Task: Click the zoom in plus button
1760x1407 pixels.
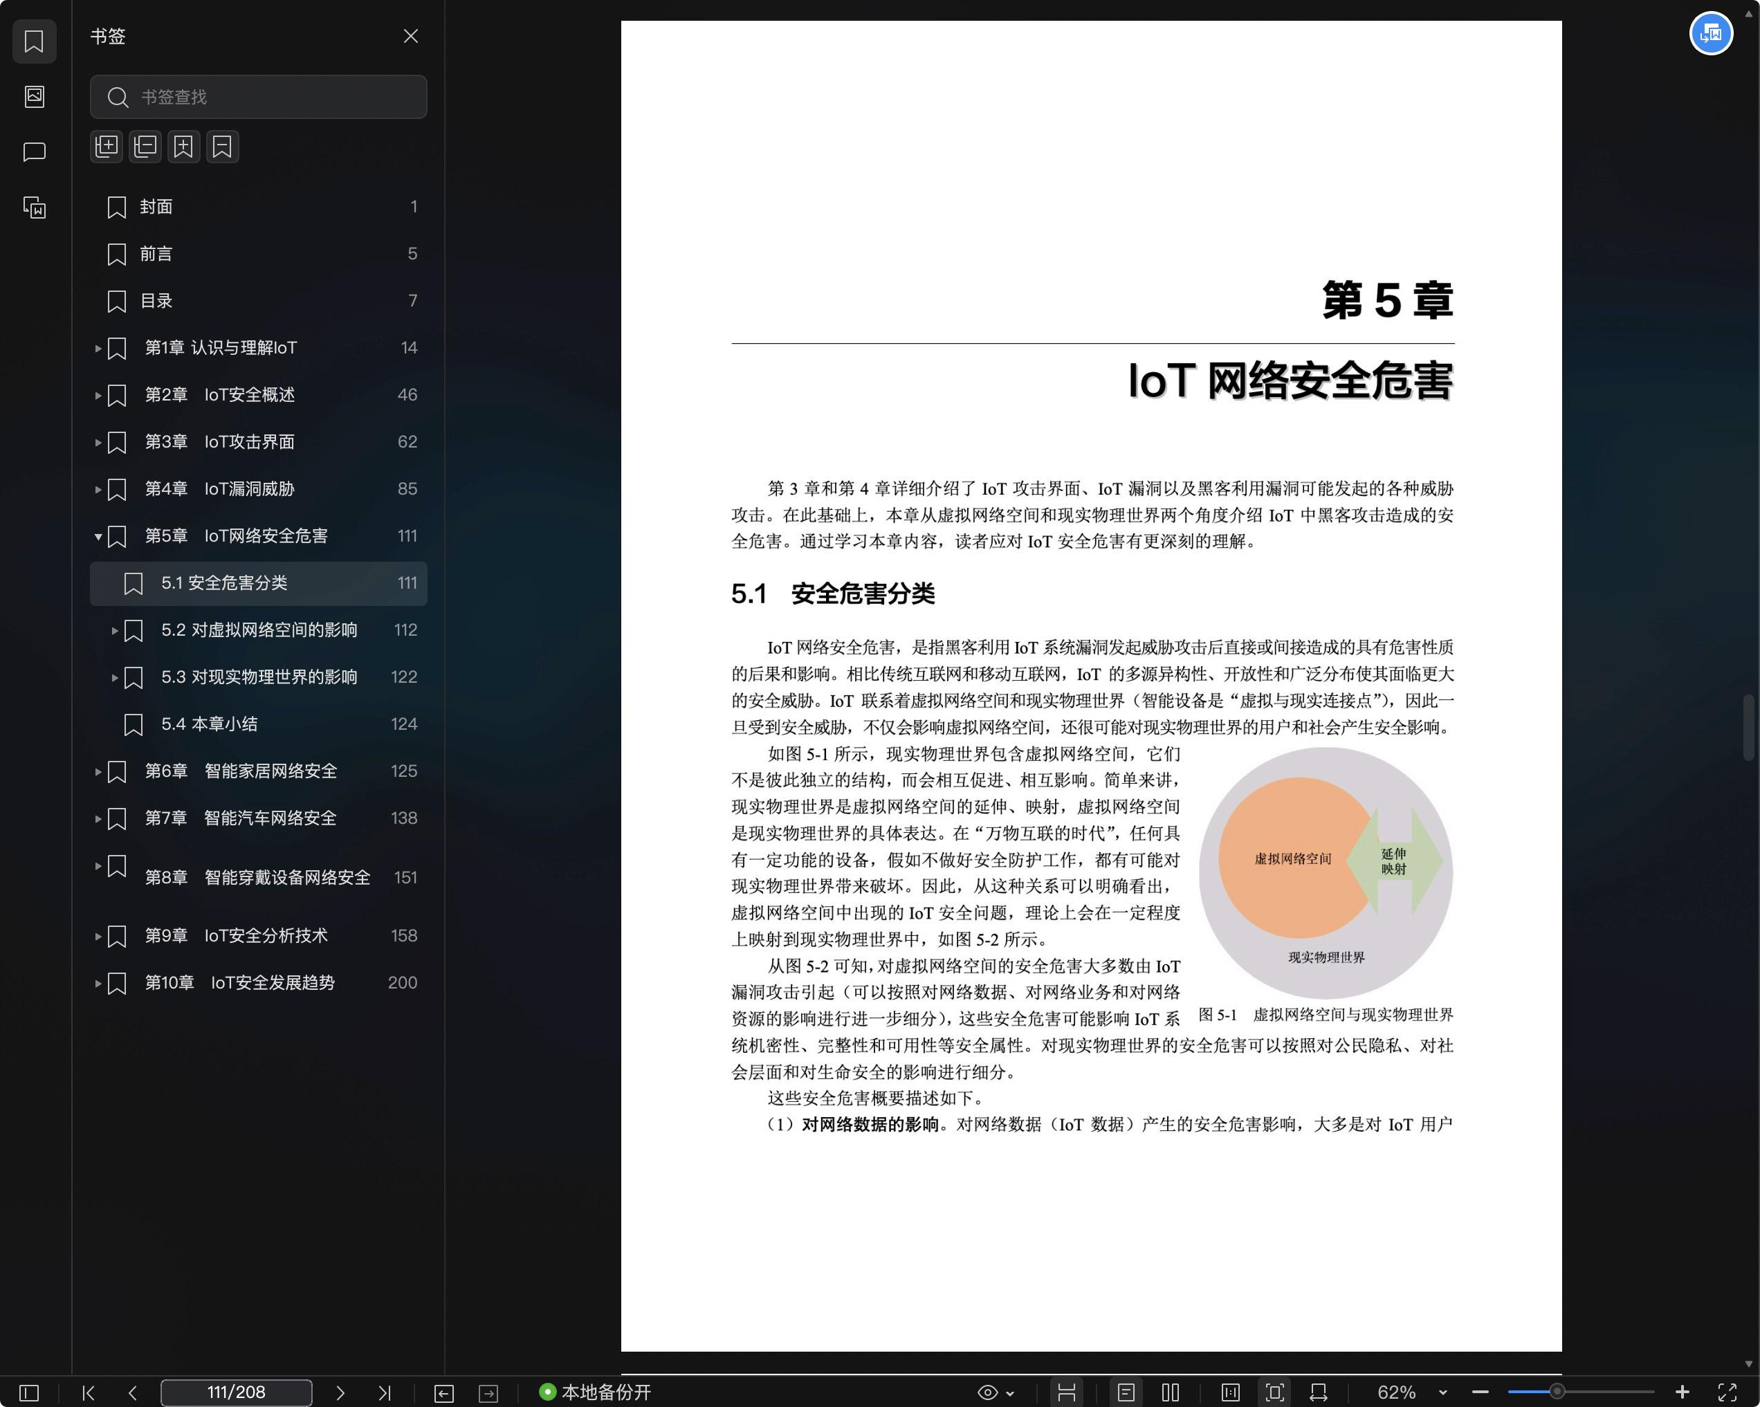Action: 1682,1392
